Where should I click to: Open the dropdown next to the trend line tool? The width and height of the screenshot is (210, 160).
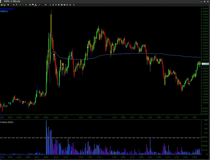42,5
